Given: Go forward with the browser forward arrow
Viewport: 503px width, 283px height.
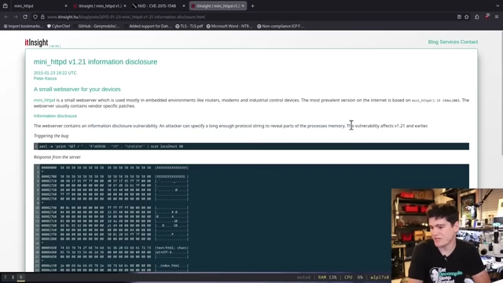Looking at the screenshot, I should [x=16, y=17].
